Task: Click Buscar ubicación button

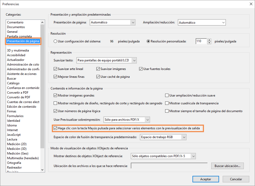Action: click(227, 166)
